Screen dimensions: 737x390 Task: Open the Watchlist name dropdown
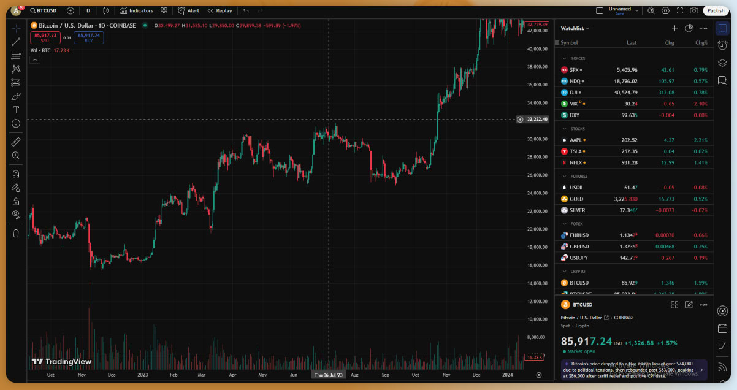point(575,28)
